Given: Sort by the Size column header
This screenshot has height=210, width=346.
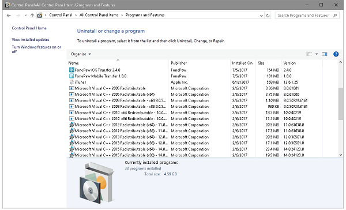Looking at the screenshot, I should tap(269, 63).
